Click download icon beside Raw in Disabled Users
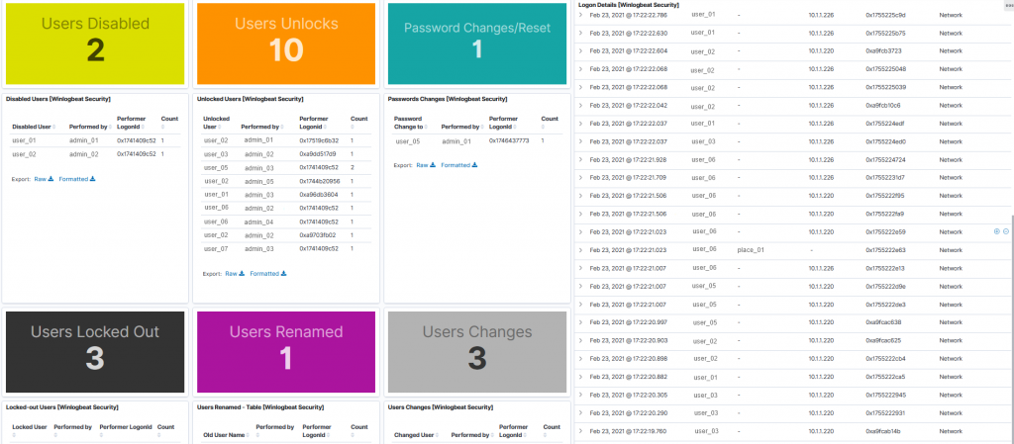Image resolution: width=1014 pixels, height=444 pixels. tap(51, 179)
